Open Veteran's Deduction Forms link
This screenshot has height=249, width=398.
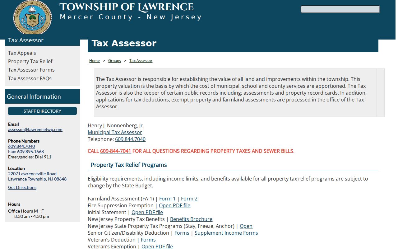148,240
